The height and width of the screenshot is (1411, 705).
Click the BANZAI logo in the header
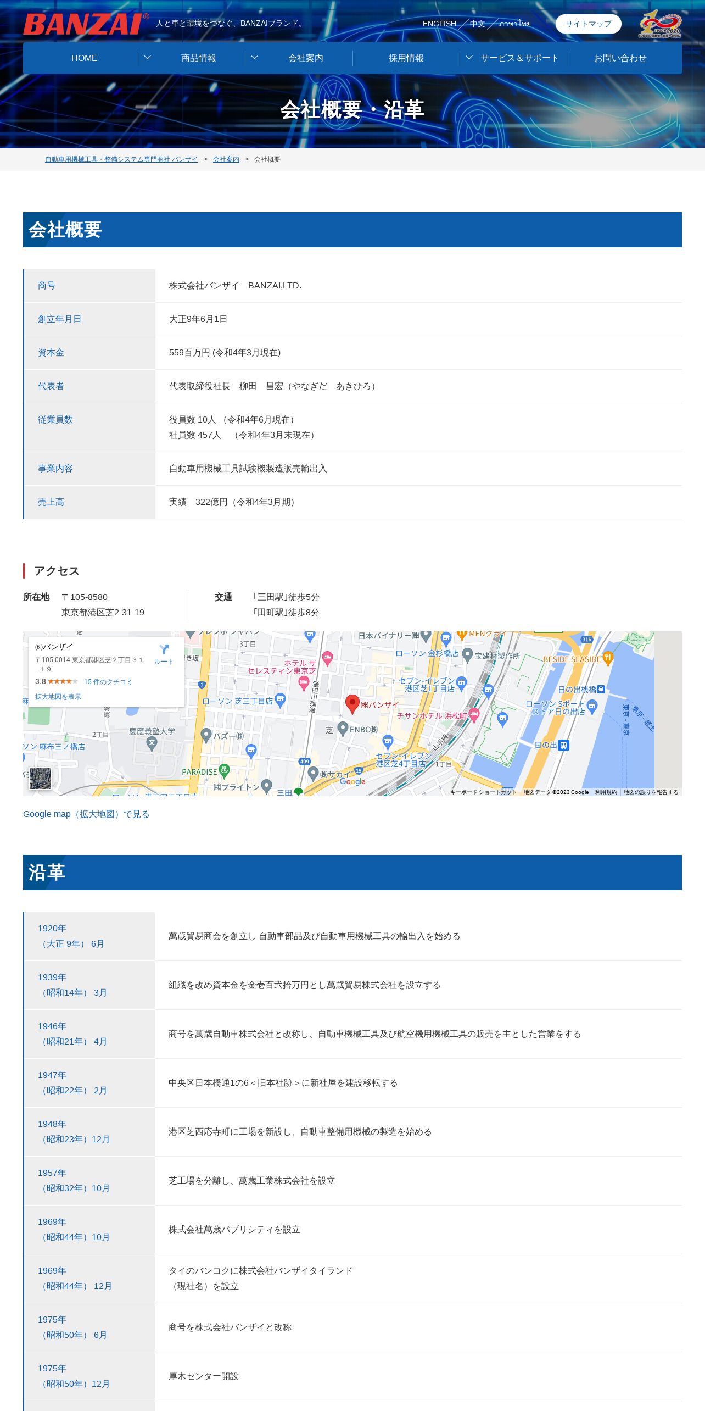(x=86, y=24)
